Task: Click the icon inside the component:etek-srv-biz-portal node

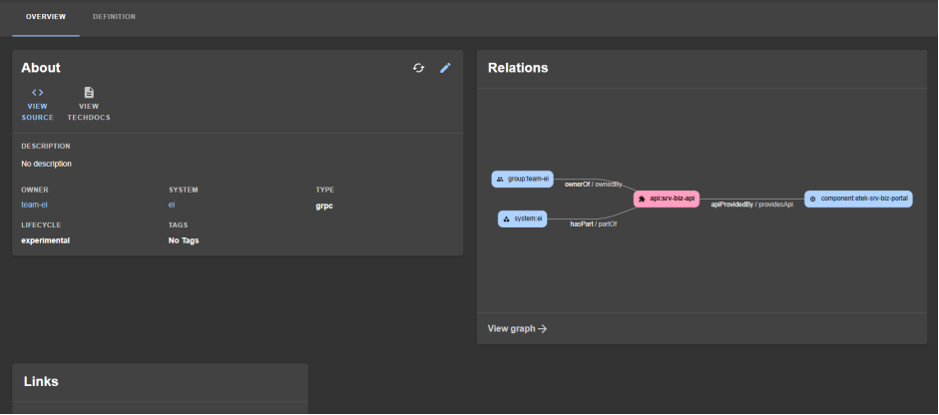Action: point(812,199)
